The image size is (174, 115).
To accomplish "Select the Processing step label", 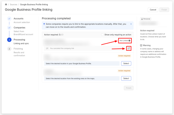I will pyautogui.click(x=19, y=40).
